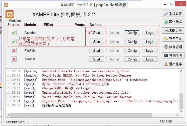Open PHP切换 version switcher
The width and height of the screenshot is (187, 126).
pyautogui.click(x=173, y=30)
